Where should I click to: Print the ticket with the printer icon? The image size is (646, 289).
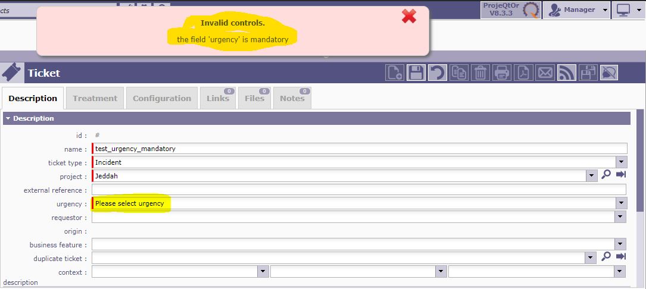(502, 73)
